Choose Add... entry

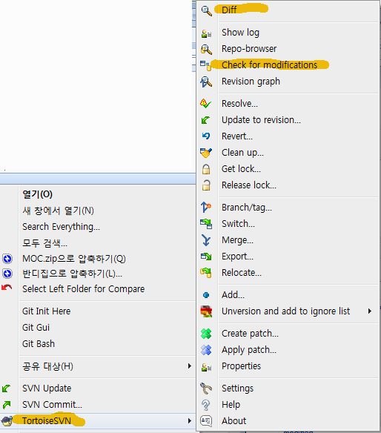(x=233, y=295)
